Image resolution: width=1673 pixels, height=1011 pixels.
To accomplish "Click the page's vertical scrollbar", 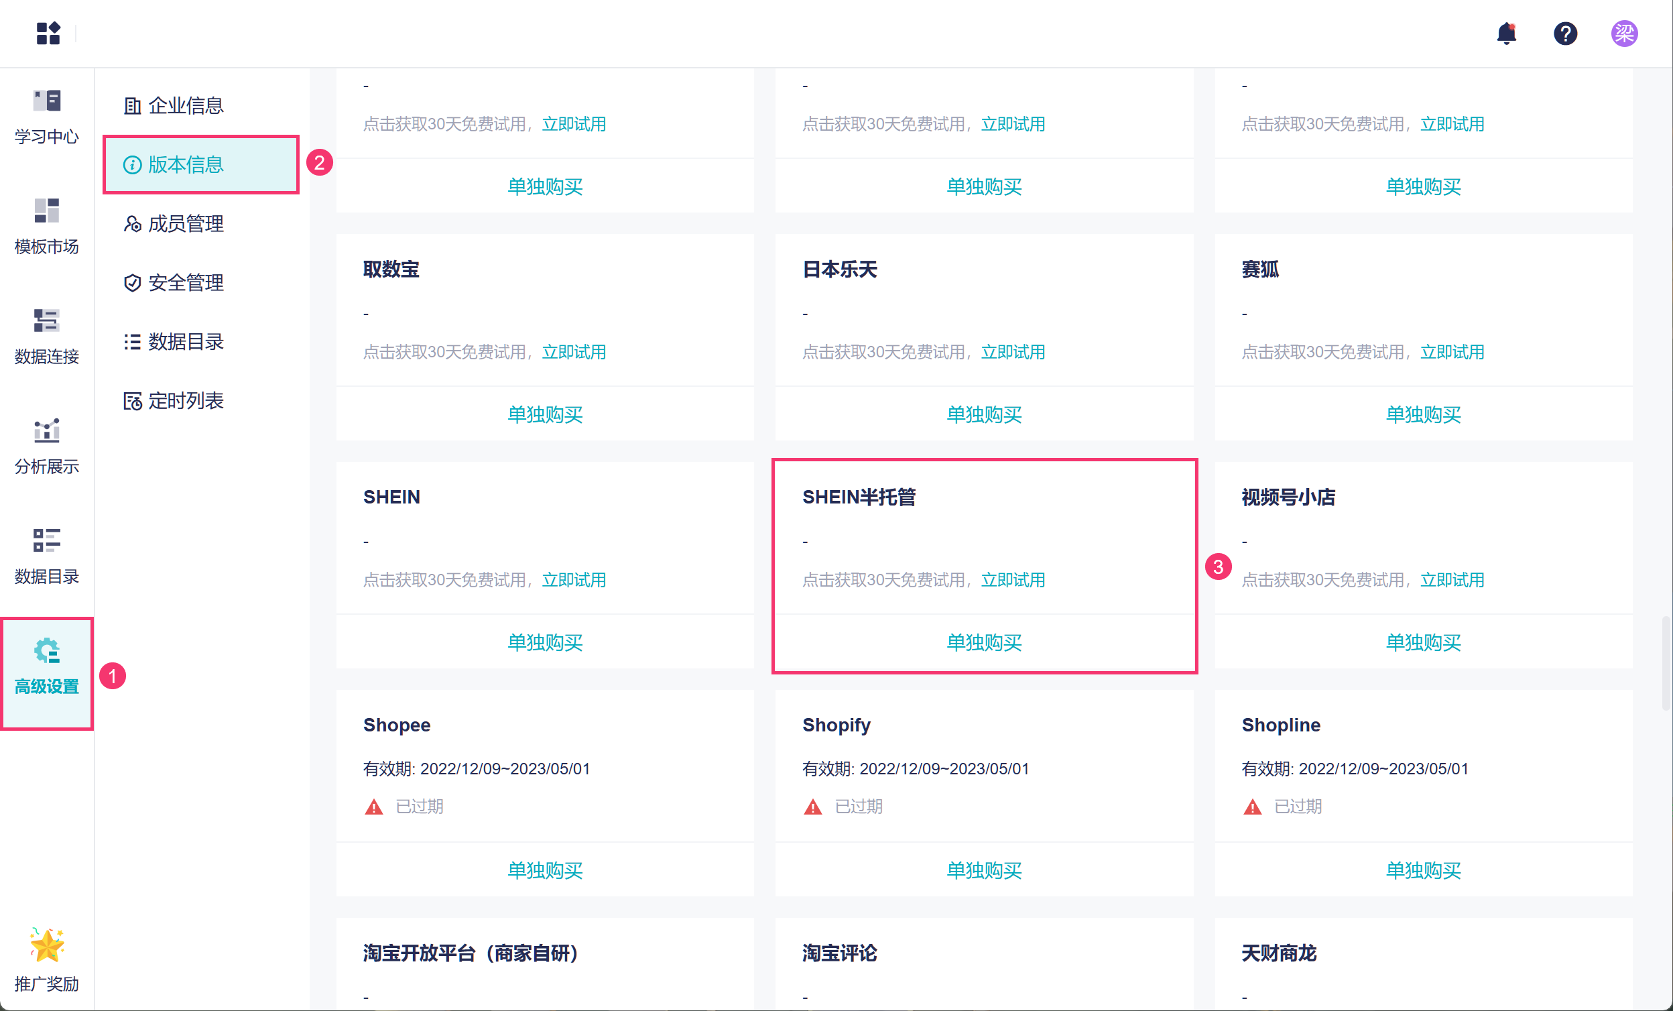I will [x=1666, y=662].
